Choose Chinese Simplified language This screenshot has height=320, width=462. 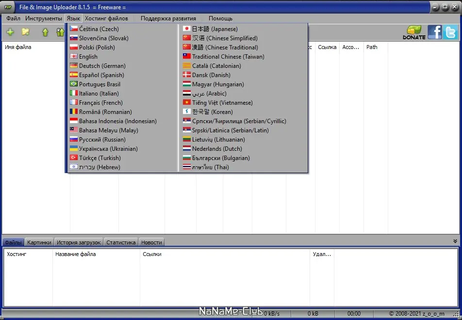(244, 38)
